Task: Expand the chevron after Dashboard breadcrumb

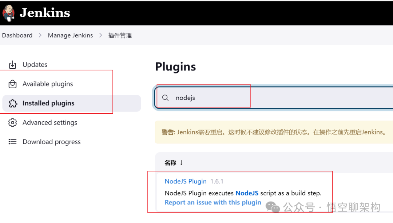Action: pyautogui.click(x=40, y=36)
